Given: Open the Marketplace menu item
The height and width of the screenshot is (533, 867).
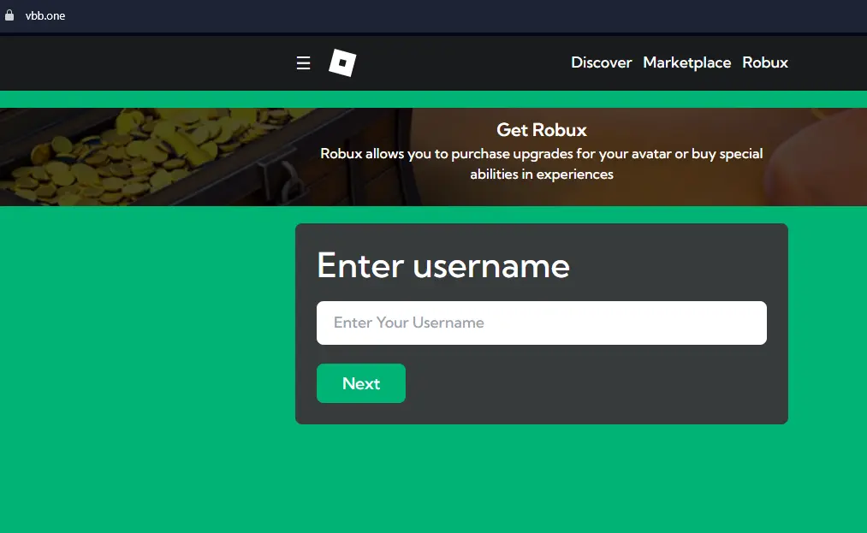Looking at the screenshot, I should point(686,62).
